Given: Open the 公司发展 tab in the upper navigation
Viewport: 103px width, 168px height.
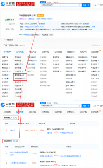Looking at the screenshot, I should 58,52.
